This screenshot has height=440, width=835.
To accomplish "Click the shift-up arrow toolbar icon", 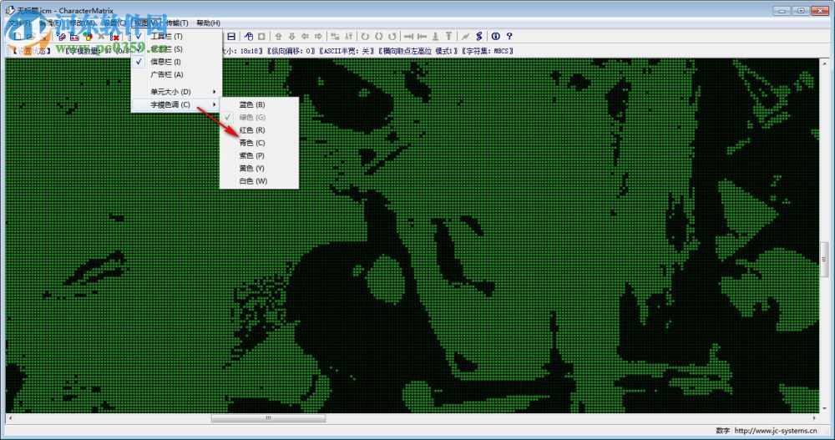I will 278,36.
